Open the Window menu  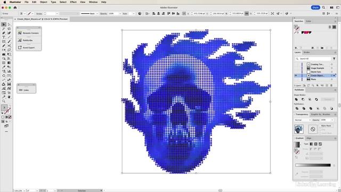coord(93,2)
